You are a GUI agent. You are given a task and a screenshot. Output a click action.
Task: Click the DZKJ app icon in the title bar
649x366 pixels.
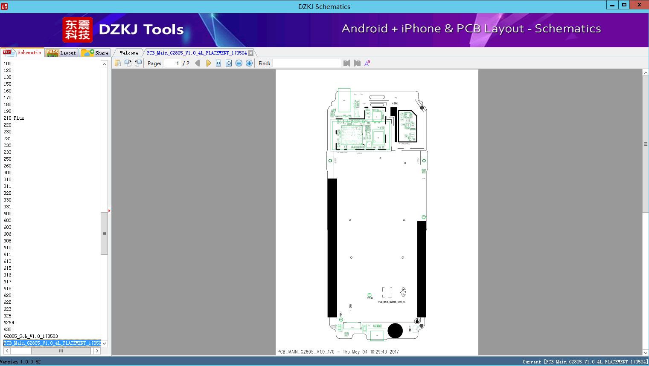point(4,6)
